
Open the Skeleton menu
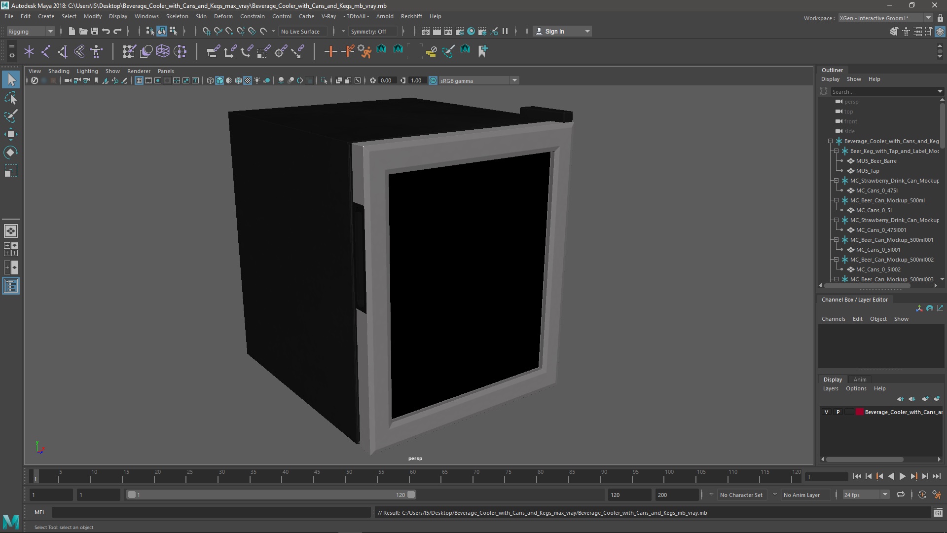click(x=177, y=16)
